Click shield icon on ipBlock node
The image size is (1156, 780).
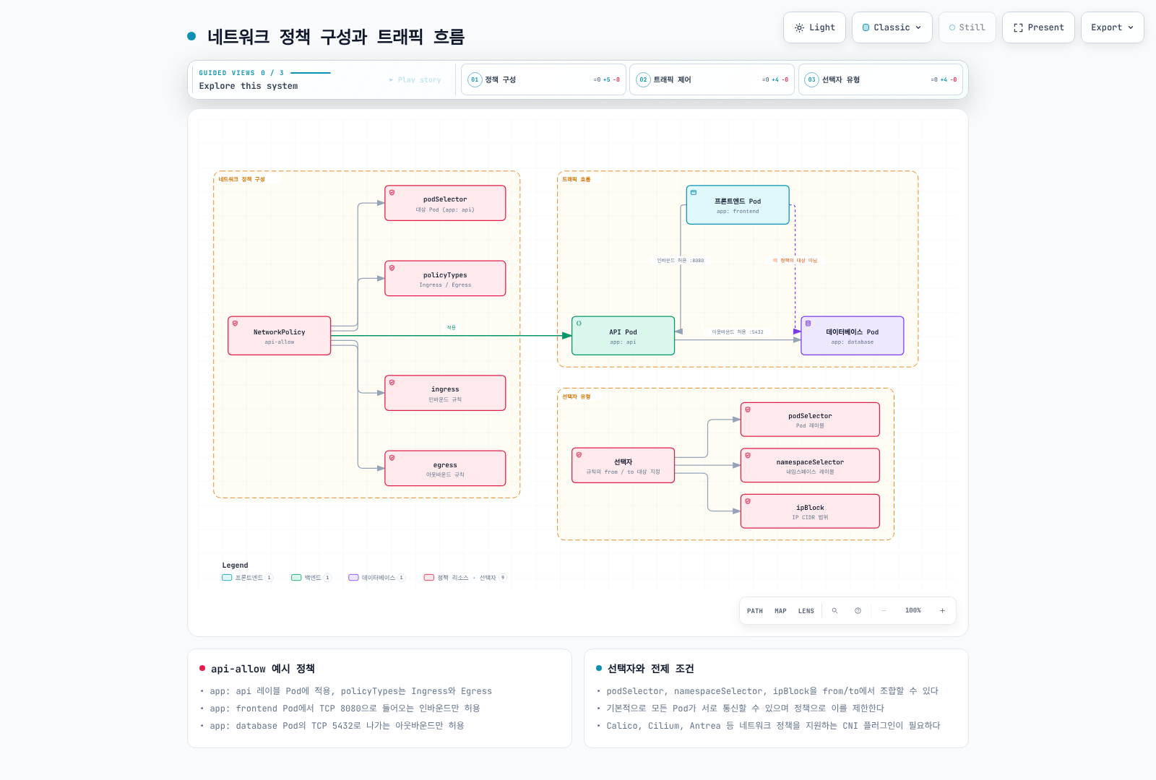click(x=748, y=501)
